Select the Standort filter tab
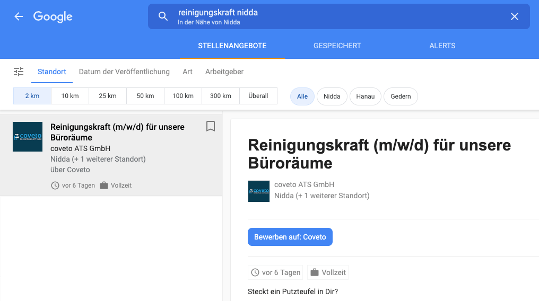Image resolution: width=539 pixels, height=301 pixels. click(x=52, y=72)
